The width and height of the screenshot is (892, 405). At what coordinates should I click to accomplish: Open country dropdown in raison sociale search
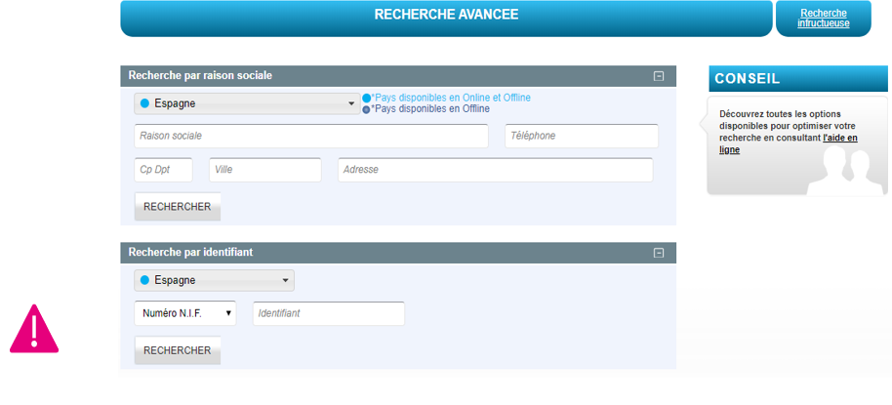pyautogui.click(x=247, y=103)
